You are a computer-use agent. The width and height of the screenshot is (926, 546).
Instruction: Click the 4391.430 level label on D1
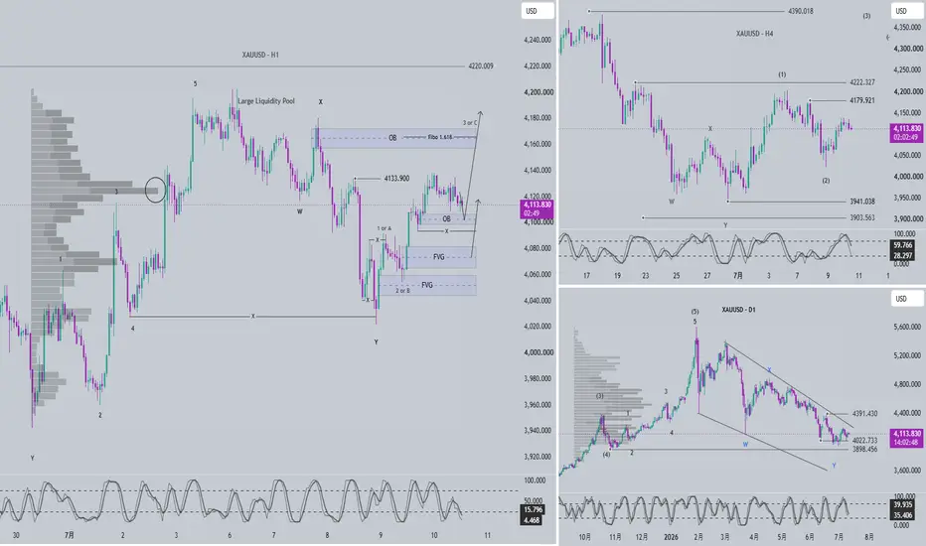(864, 413)
